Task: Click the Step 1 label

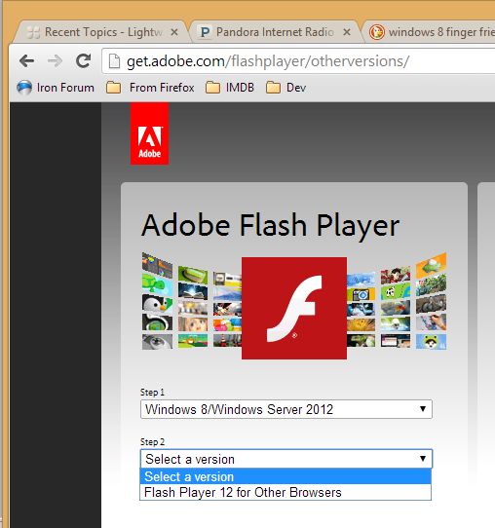Action: point(152,393)
